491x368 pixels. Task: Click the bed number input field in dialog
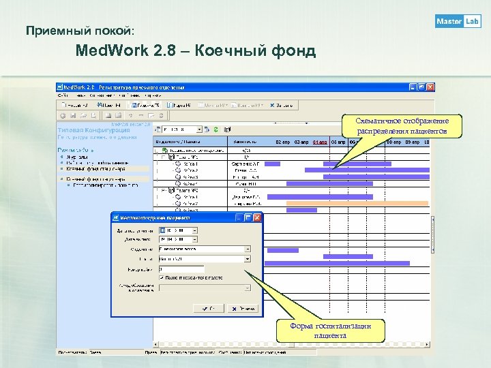pyautogui.click(x=181, y=269)
